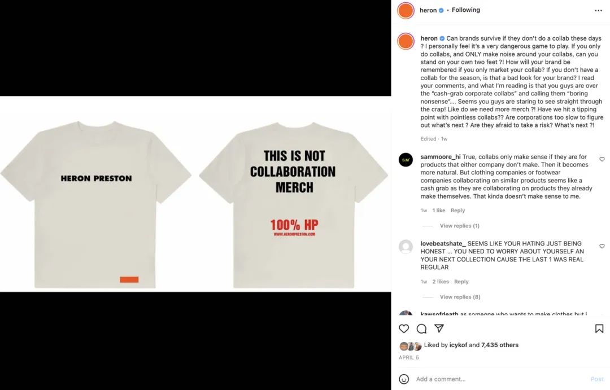Screen dimensions: 610x390
Task: Like sammoore_hi's comment
Action: pos(602,160)
